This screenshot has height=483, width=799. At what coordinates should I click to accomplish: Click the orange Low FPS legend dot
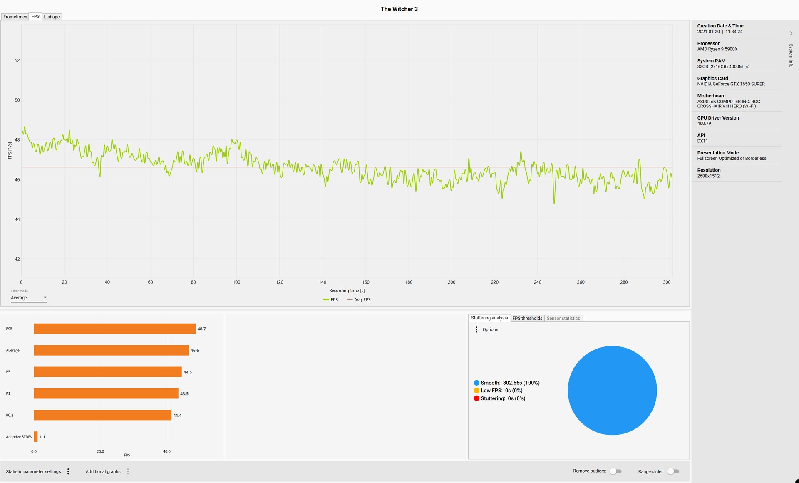click(476, 391)
